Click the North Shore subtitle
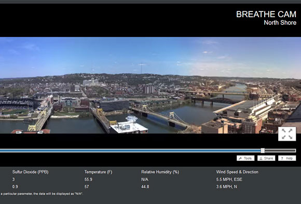The height and width of the screenshot is (204, 301). tap(280, 23)
